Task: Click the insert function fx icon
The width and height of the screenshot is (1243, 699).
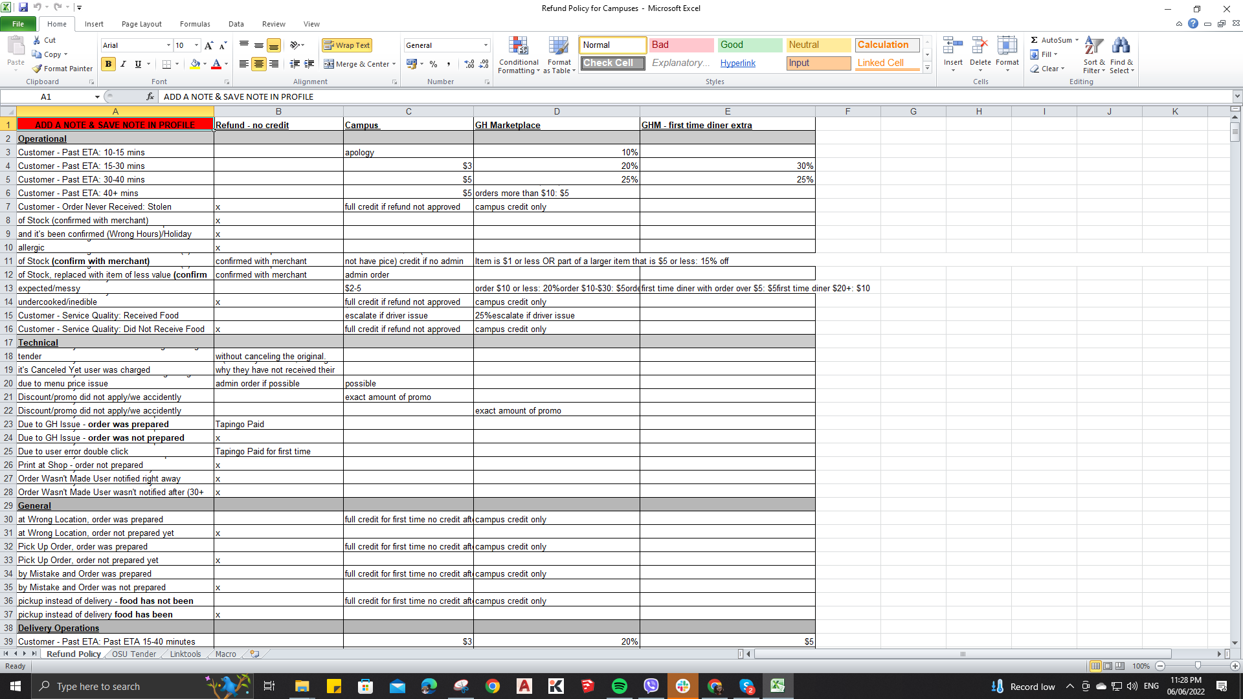Action: click(150, 96)
